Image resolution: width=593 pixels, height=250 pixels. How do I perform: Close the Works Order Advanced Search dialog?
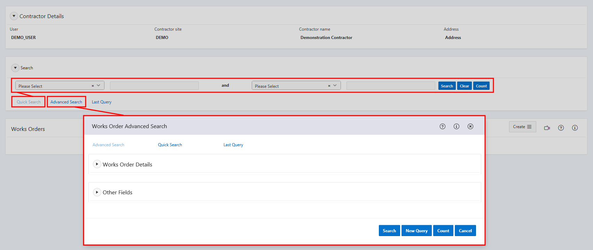(470, 126)
